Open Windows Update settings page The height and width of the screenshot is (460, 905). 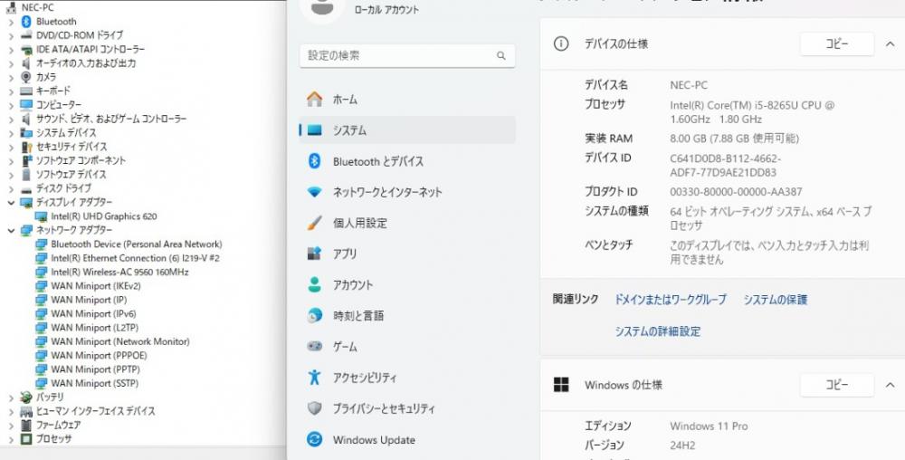click(x=407, y=440)
